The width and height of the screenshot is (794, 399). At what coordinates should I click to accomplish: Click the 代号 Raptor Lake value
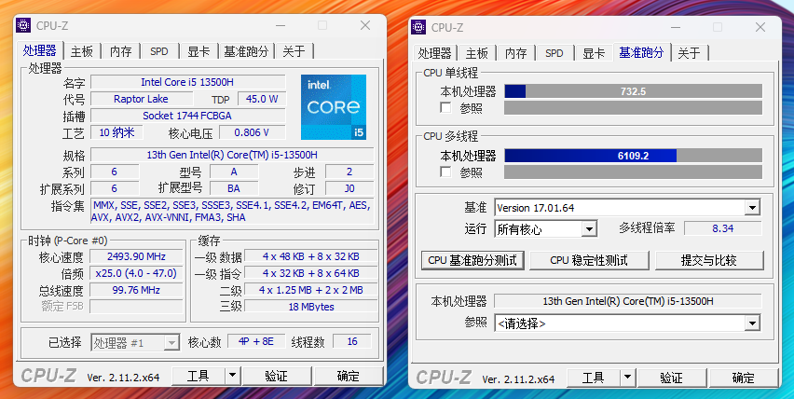(x=141, y=99)
